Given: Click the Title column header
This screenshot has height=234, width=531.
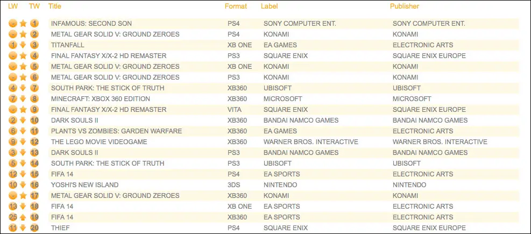Looking at the screenshot, I should click(54, 6).
